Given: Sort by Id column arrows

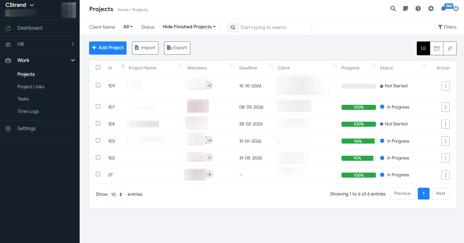Looking at the screenshot, I should click(122, 66).
